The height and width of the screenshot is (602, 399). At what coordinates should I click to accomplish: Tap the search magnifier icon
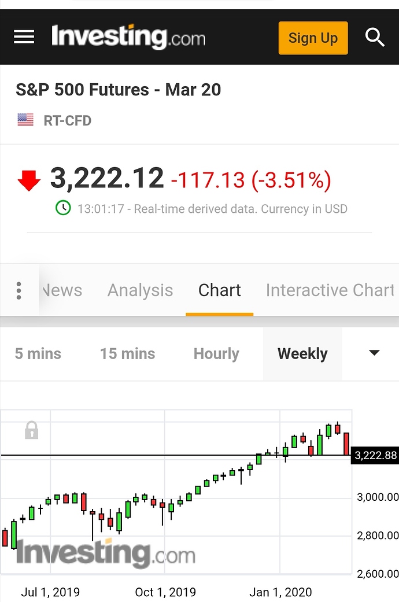click(x=374, y=37)
